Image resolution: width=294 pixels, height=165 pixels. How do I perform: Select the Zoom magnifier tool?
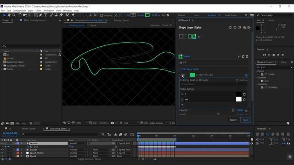14,15
